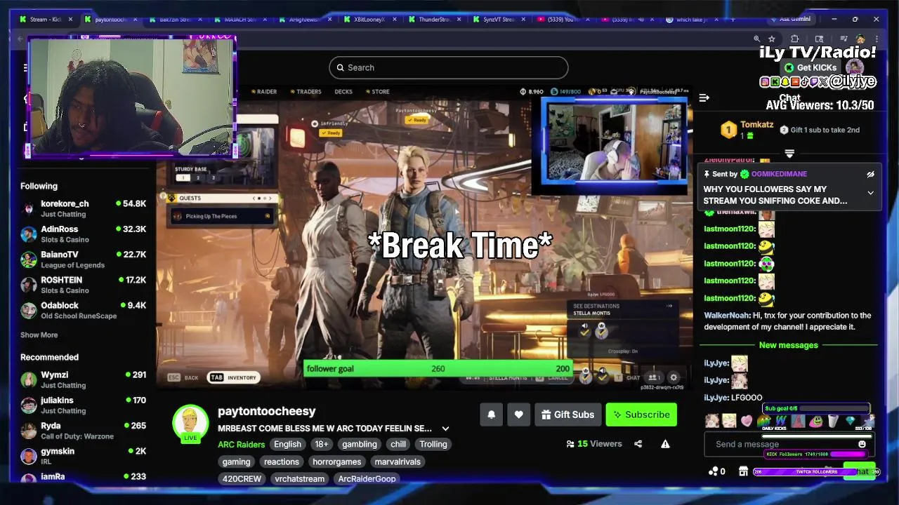The width and height of the screenshot is (899, 505).
Task: Switch to bak7zin Stream browser tab
Action: pos(176,20)
